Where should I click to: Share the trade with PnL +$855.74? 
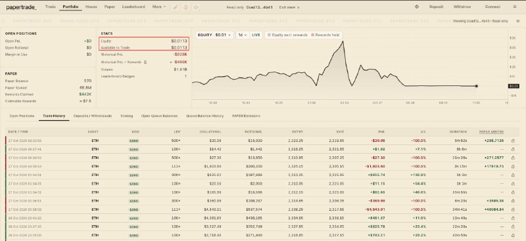point(513,175)
